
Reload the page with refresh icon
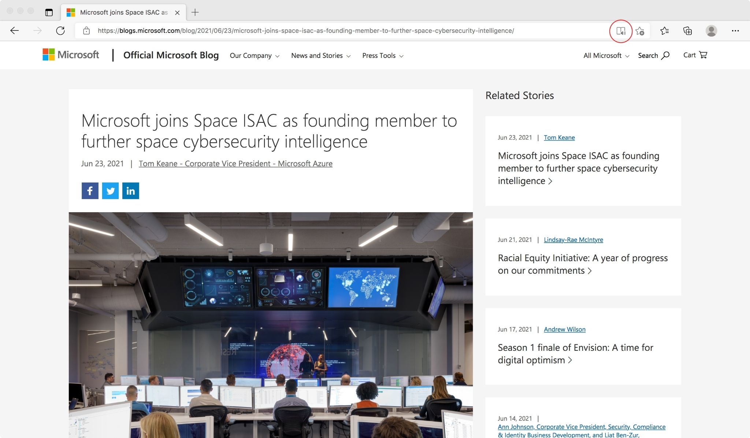[x=60, y=31]
